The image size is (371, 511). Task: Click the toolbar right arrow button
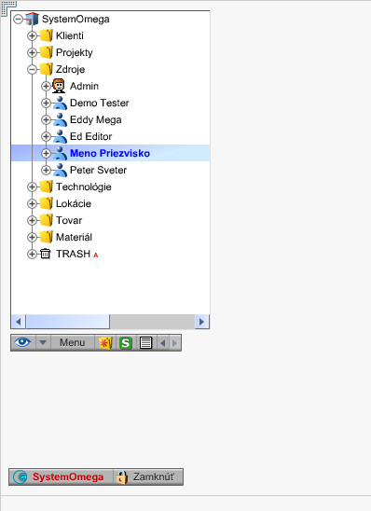tap(175, 343)
